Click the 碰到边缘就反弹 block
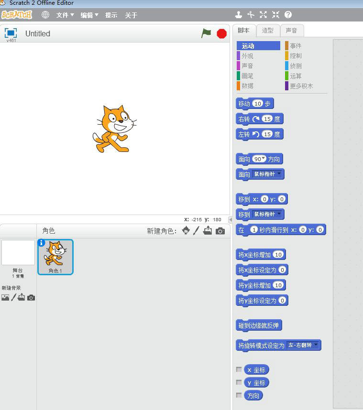This screenshot has width=363, height=410. click(259, 325)
